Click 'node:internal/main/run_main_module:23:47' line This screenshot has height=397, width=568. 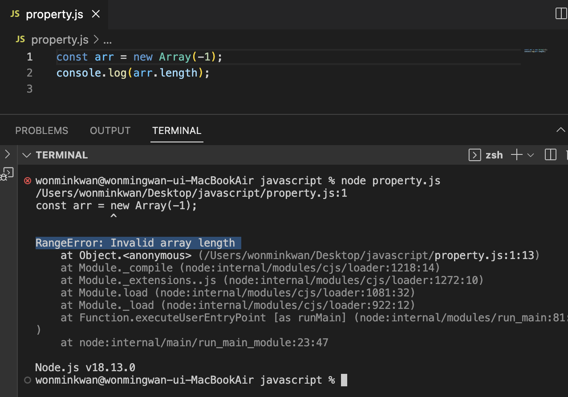pos(204,343)
